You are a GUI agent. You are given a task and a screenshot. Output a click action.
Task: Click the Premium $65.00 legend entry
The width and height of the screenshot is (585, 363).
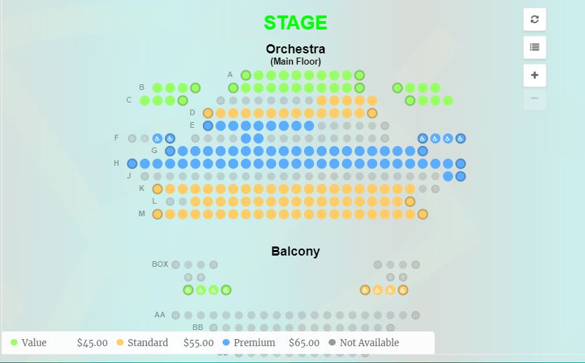[x=271, y=343]
